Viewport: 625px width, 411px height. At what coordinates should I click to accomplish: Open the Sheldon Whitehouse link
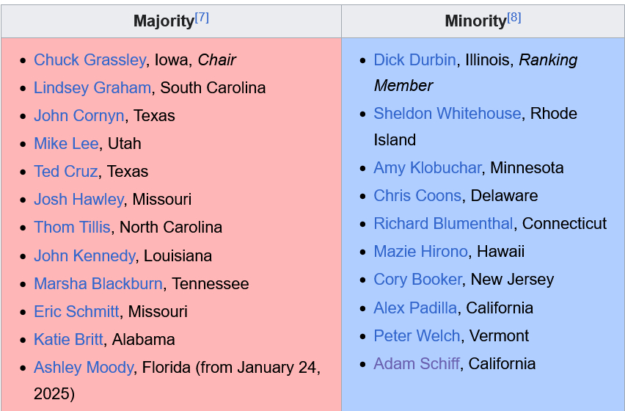coord(447,114)
